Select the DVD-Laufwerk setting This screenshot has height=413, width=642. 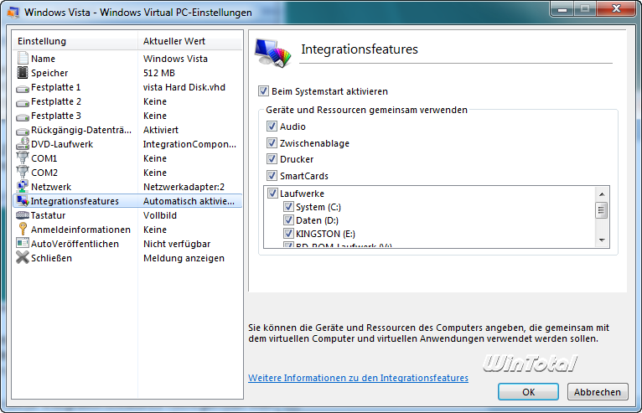tap(127, 144)
